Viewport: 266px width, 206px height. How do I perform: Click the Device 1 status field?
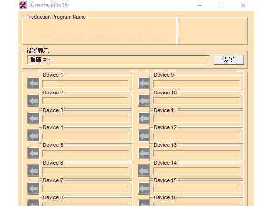tap(85, 84)
